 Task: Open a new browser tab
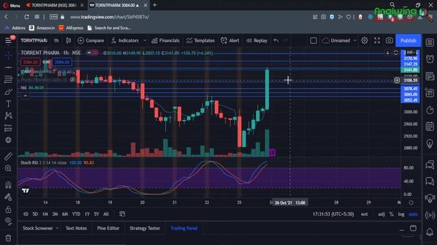tap(155, 5)
